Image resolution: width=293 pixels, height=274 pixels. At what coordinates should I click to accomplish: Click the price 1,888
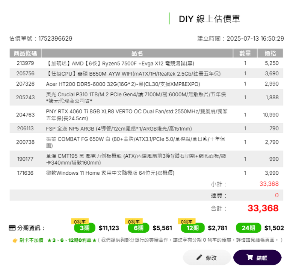coord(272,97)
